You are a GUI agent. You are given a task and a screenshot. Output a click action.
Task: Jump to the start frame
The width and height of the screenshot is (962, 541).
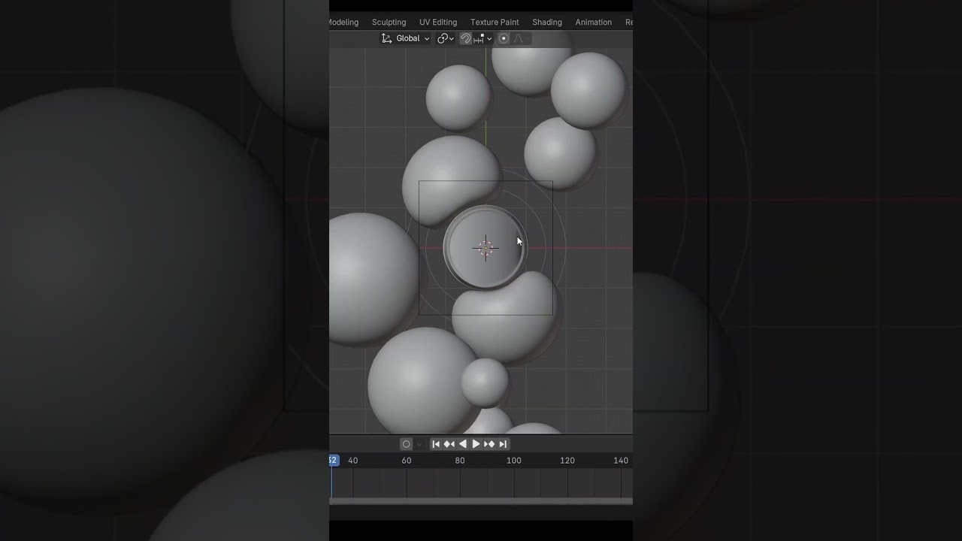coord(436,444)
